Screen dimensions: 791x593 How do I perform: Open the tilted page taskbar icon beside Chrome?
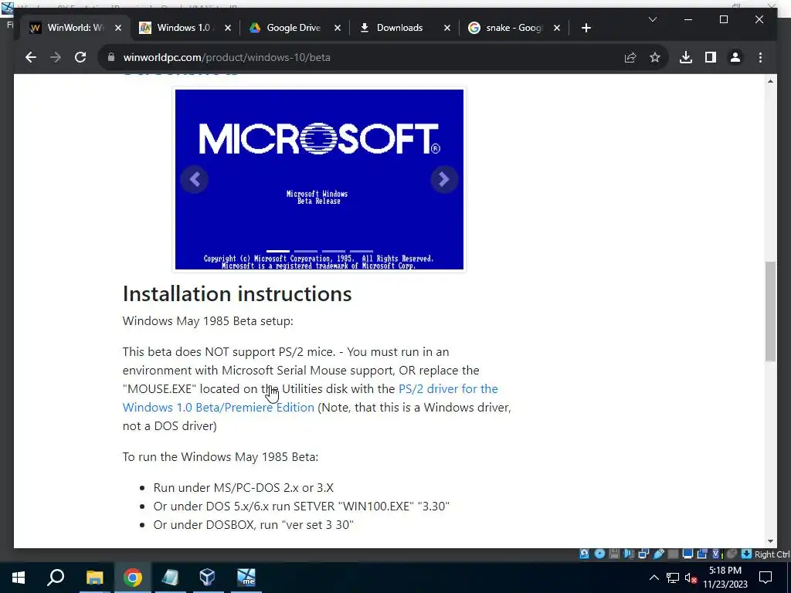(x=170, y=578)
